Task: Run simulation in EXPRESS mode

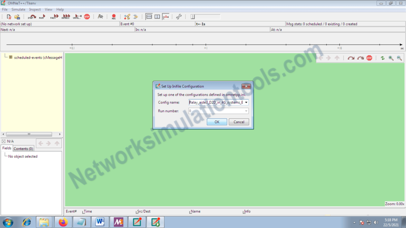Action: click(65, 17)
